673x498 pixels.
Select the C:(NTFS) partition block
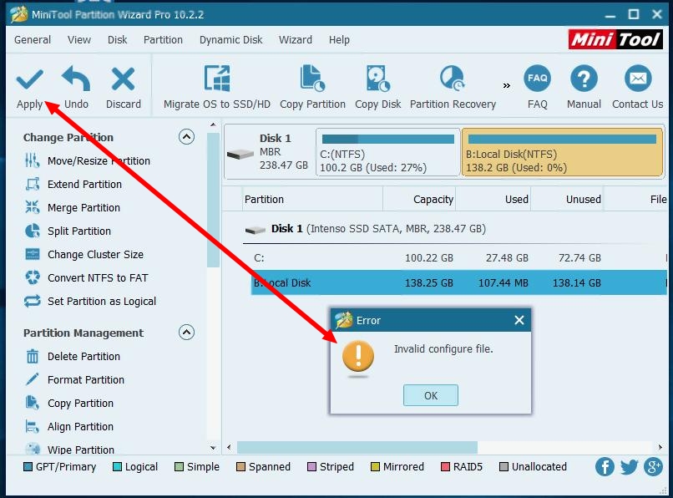[x=388, y=152]
